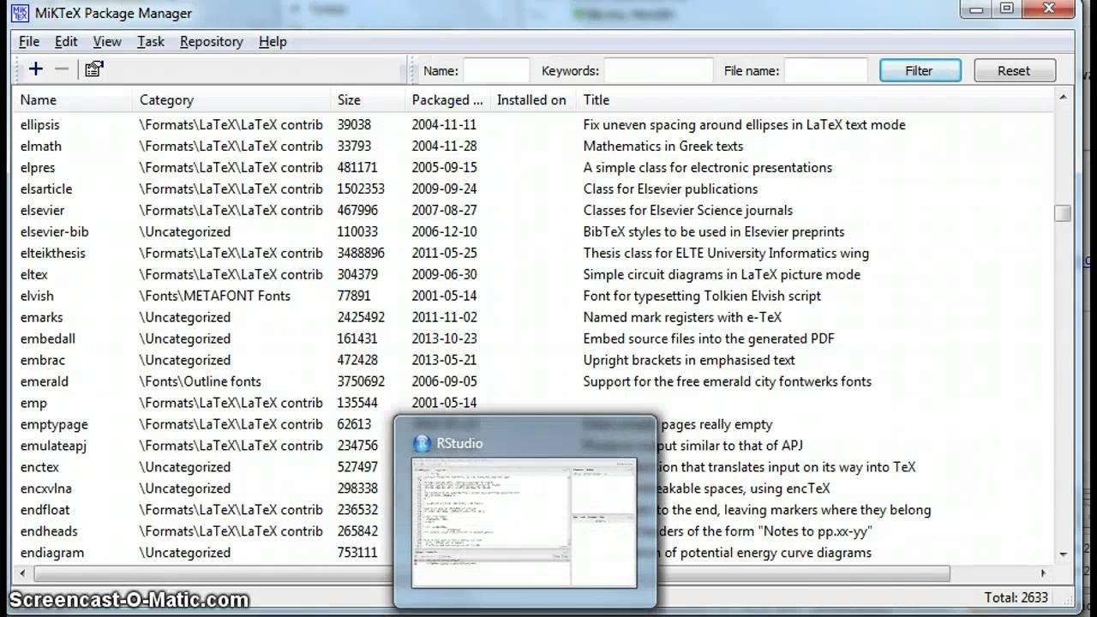Focus the Keywords filter input field
This screenshot has height=617, width=1097.
(x=658, y=70)
